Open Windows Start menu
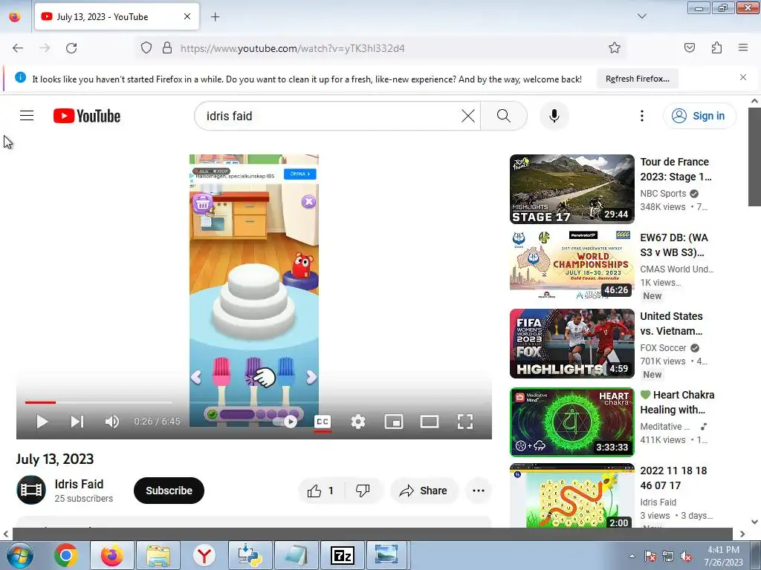761x570 pixels. (20, 555)
